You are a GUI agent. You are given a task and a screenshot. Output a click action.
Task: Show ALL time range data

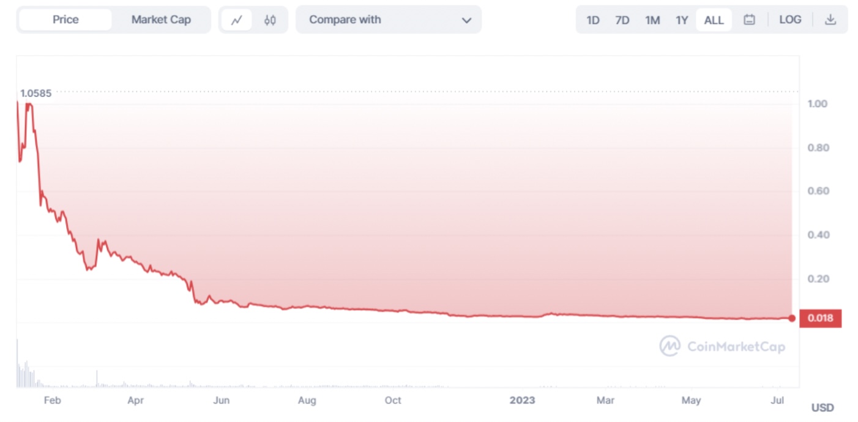tap(714, 20)
